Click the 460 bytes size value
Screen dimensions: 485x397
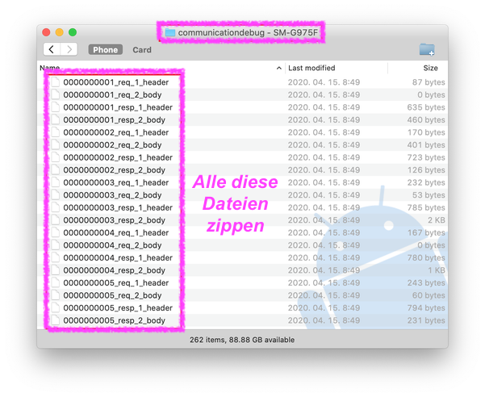426,119
